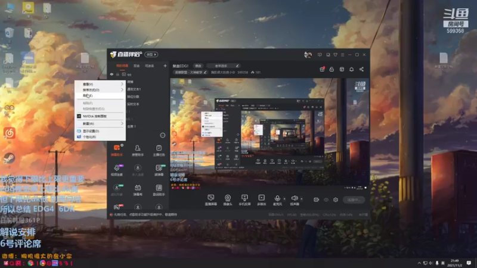Image resolution: width=477 pixels, height=268 pixels.
Task: Open the 弹幕助手 tool
Action: [x=117, y=150]
